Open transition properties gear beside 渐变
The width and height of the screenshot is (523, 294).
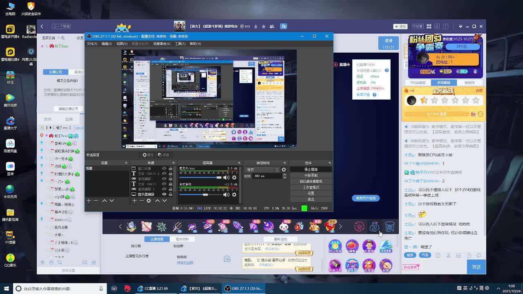pos(284,169)
